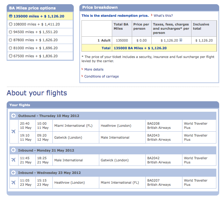Click the Wednesday 23 May inbound arrow icon
The height and width of the screenshot is (198, 223).
[13, 173]
